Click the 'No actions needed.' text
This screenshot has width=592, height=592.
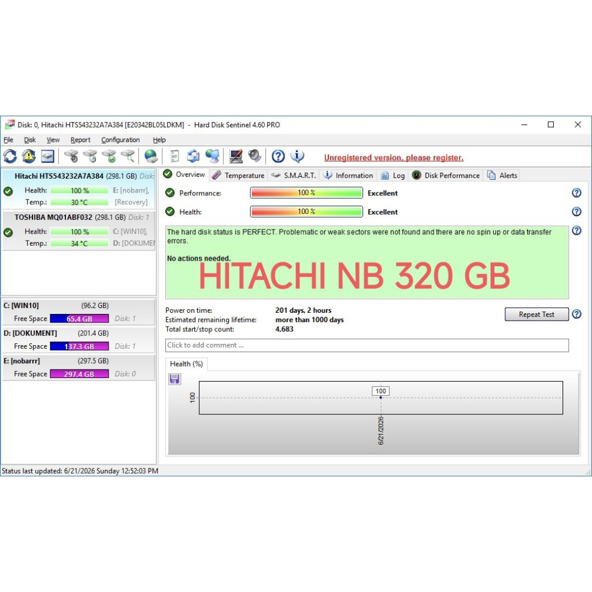coord(199,258)
